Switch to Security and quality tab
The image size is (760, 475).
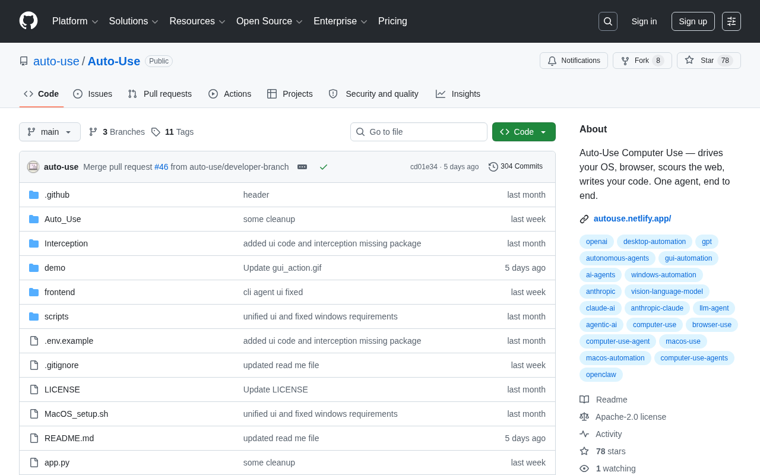coord(373,94)
